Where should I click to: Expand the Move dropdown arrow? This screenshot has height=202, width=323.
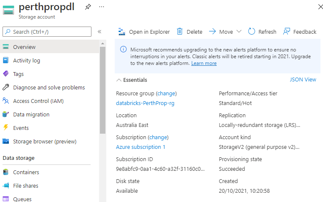[239, 32]
